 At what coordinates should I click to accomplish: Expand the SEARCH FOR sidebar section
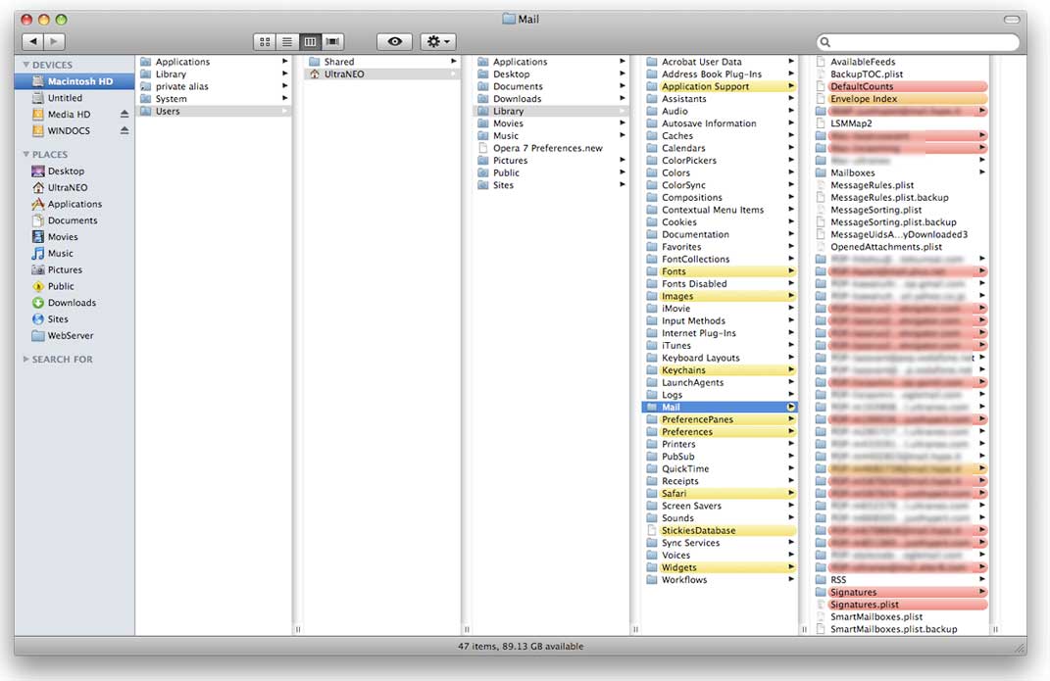point(26,360)
